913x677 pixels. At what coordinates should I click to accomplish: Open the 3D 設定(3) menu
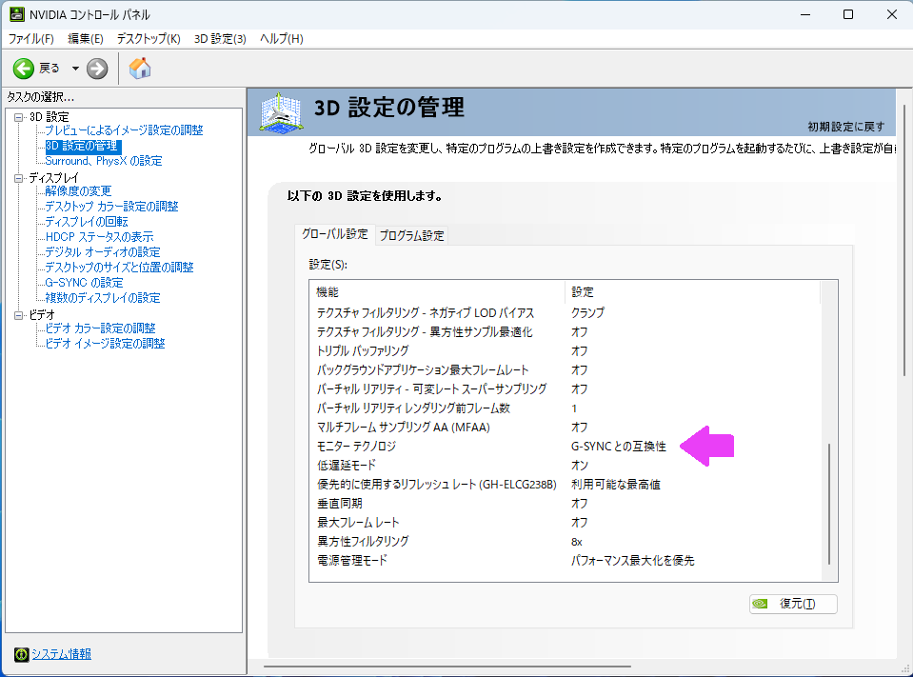220,39
